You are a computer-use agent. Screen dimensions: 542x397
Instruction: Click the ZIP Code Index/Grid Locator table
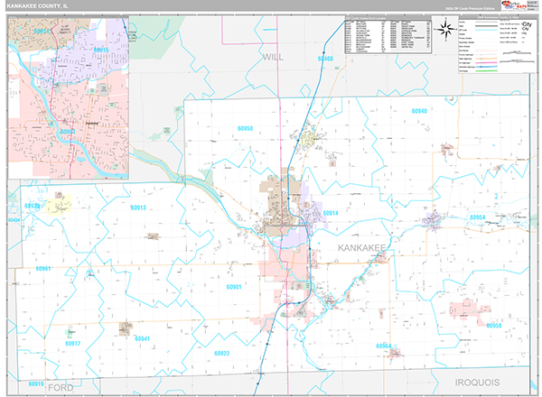click(x=388, y=34)
